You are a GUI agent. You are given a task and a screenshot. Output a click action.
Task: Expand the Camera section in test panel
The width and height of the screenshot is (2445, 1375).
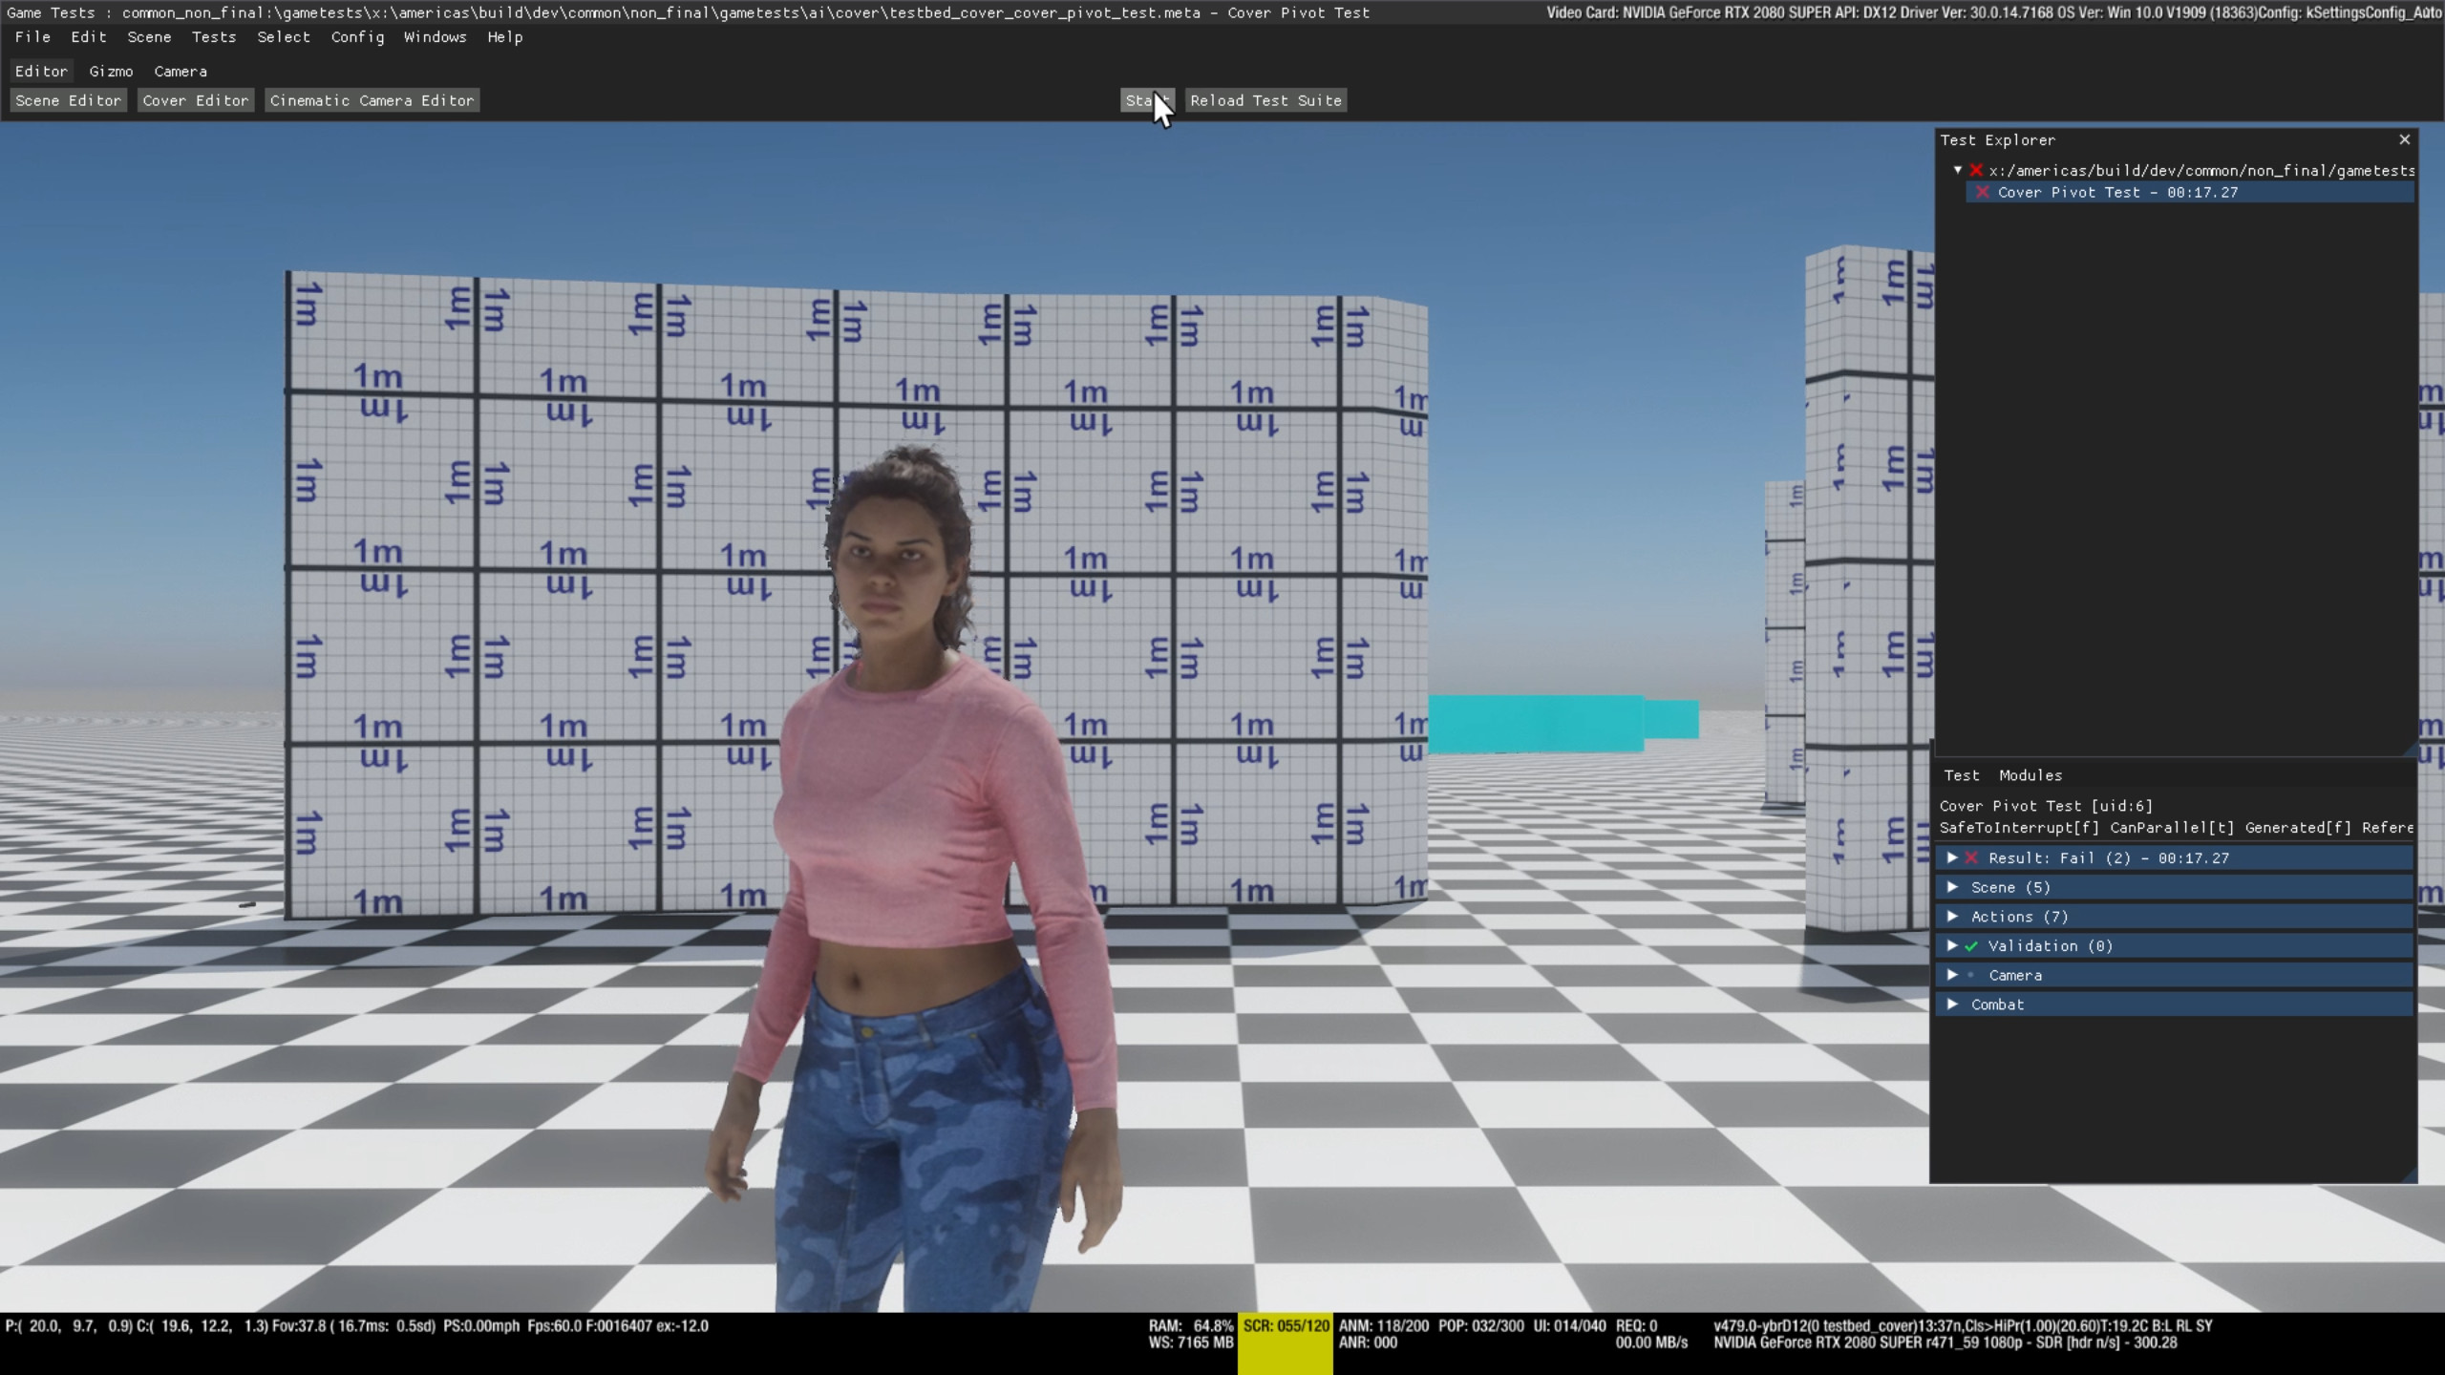click(x=2175, y=975)
